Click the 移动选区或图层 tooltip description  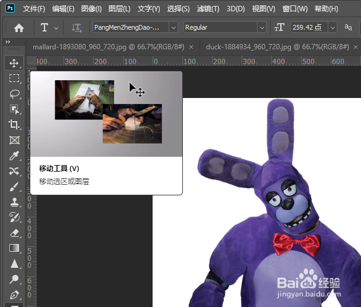coord(64,182)
